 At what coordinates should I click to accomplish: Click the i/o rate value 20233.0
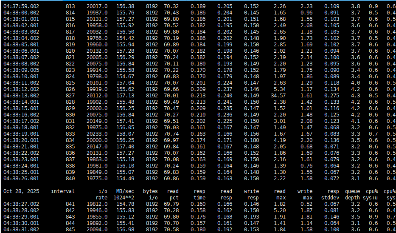tap(97, 134)
